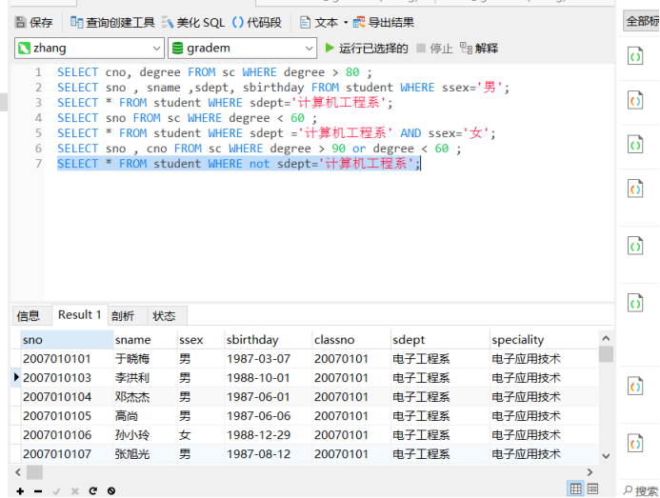Viewport: 660px width, 498px height.
Task: Click the classno column header
Action: pos(351,340)
